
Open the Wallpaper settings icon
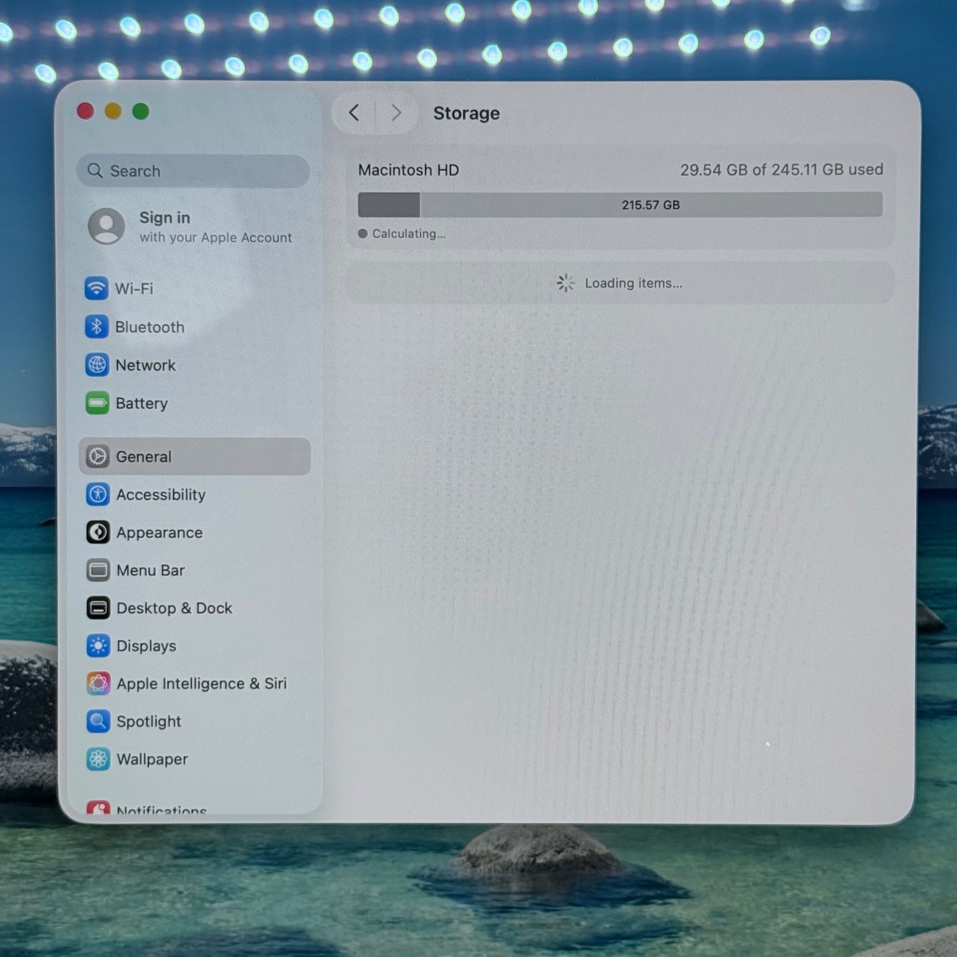[98, 759]
